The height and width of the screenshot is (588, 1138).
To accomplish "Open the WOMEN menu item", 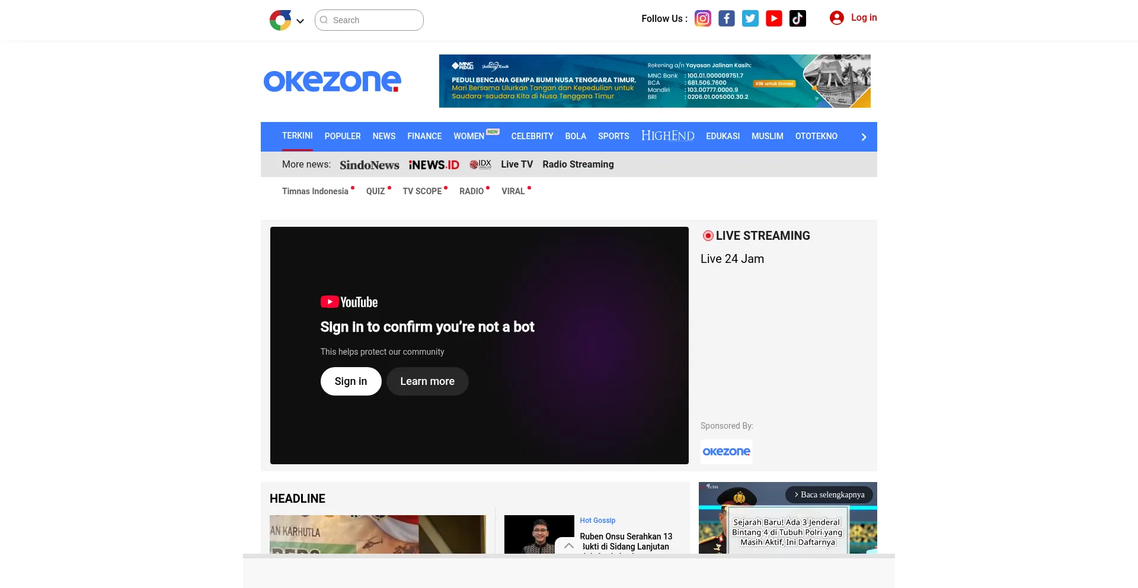I will tap(469, 136).
